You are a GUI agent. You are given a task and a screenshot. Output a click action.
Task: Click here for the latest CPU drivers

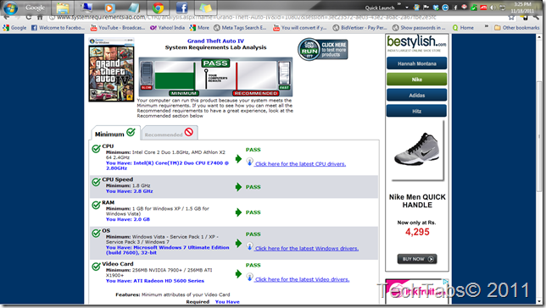300,164
